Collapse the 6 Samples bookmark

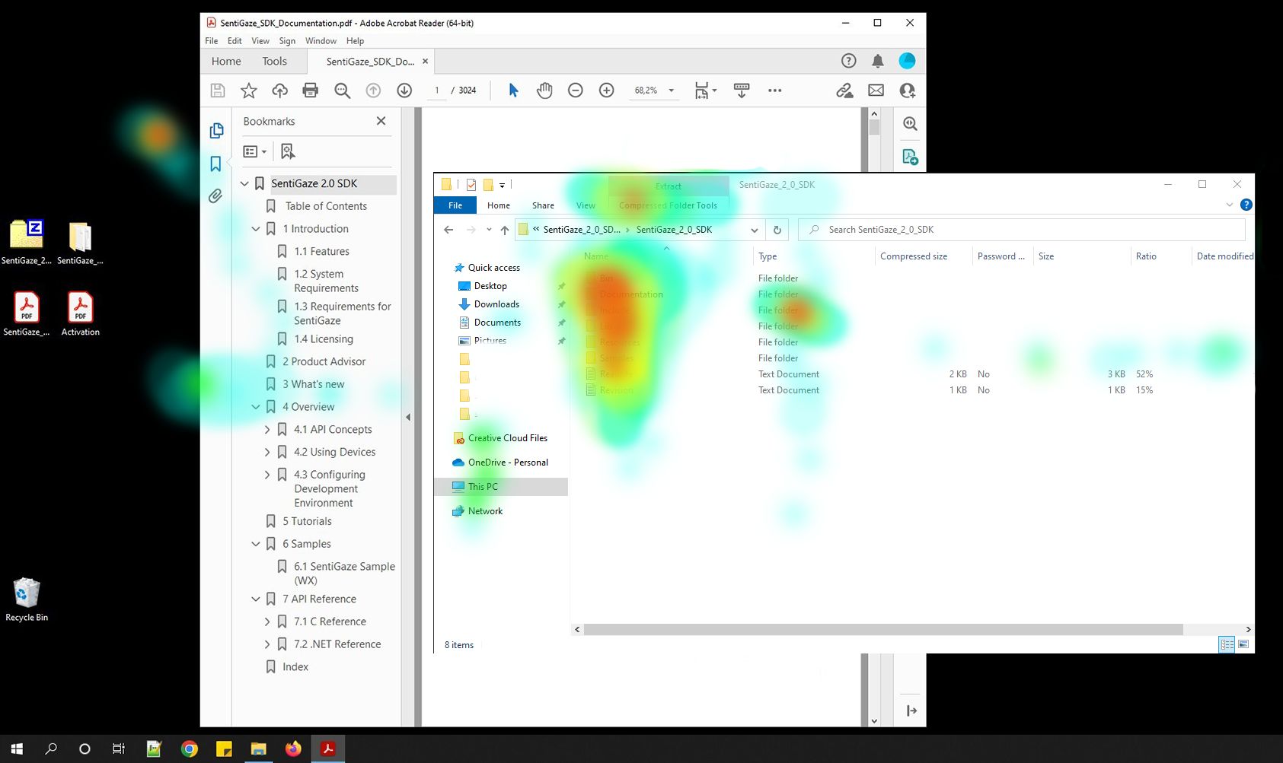pyautogui.click(x=256, y=544)
